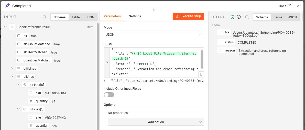This screenshot has height=130, width=305.
Task: Click the text type icon of reason field
Action: [x=220, y=50]
